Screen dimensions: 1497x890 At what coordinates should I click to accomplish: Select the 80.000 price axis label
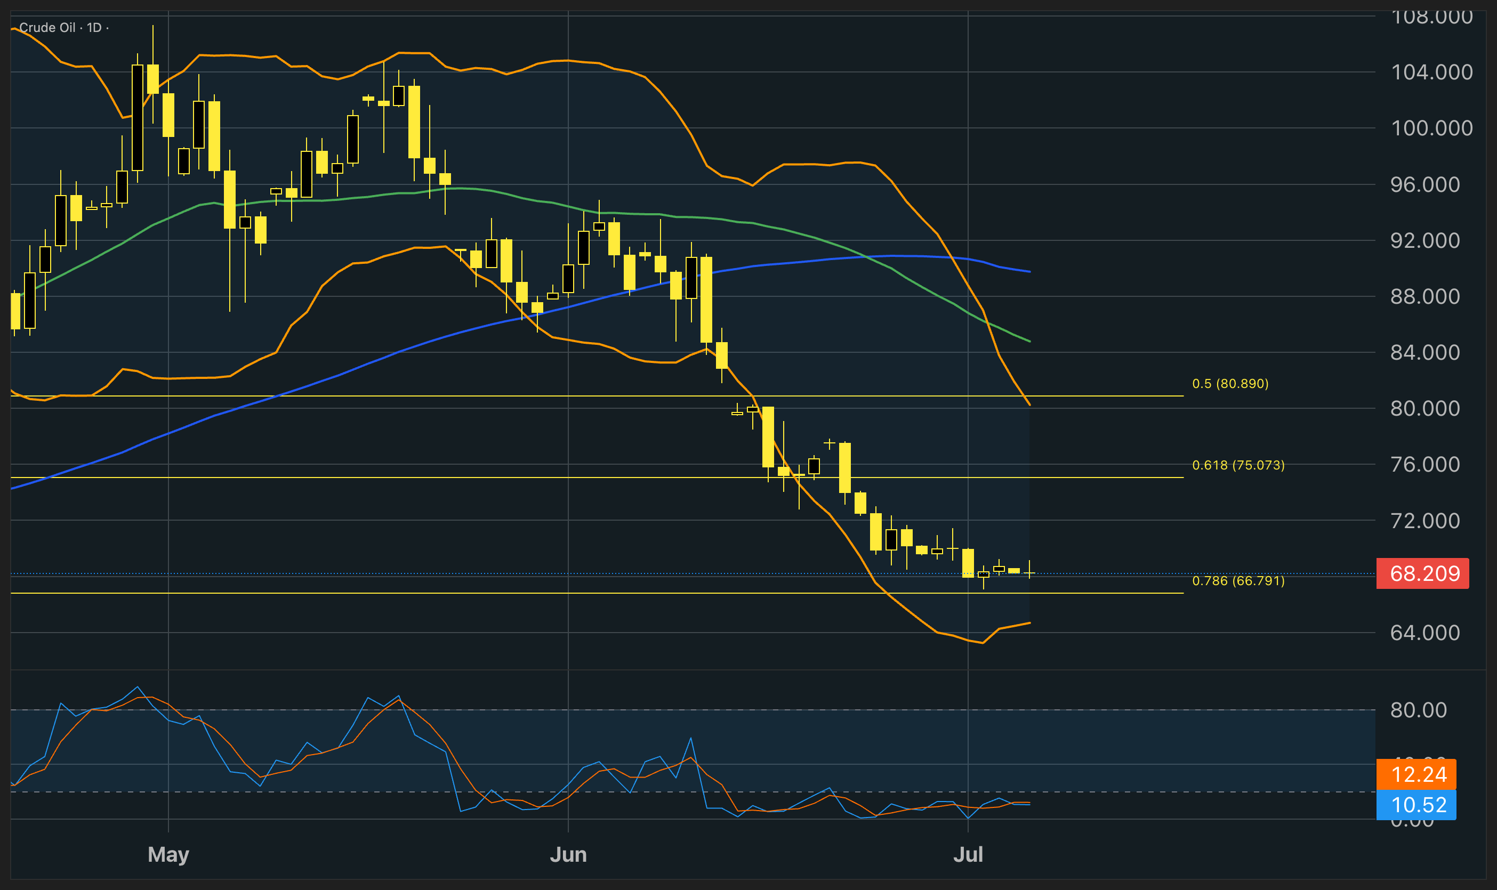(1425, 408)
